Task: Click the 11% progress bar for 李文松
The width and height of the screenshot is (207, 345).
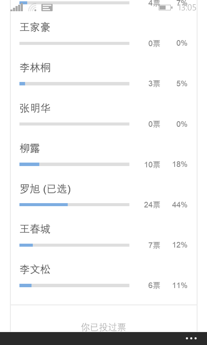Action: tap(74, 285)
